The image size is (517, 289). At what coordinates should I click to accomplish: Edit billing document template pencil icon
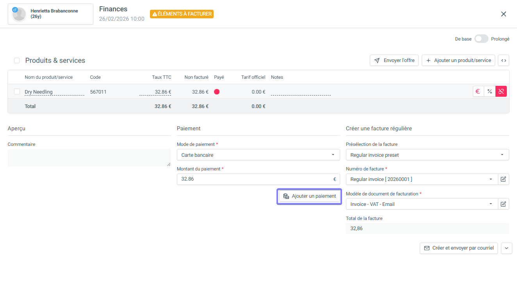(503, 204)
